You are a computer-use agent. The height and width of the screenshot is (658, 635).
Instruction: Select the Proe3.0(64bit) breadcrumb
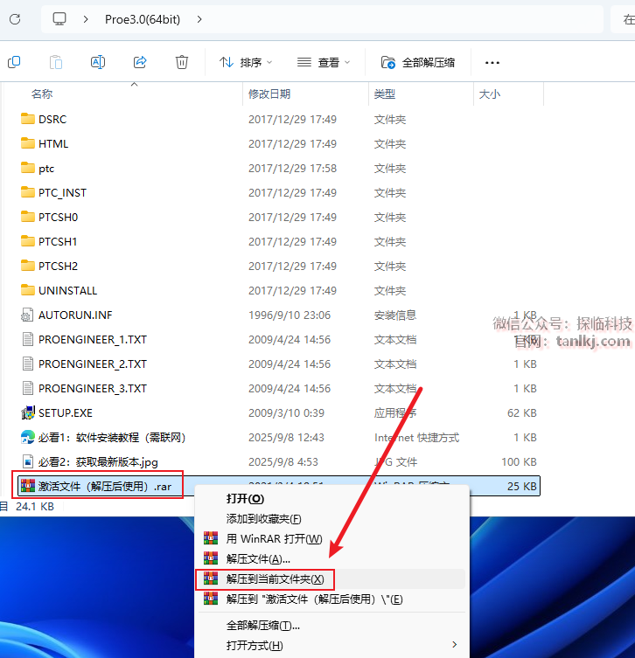click(143, 19)
